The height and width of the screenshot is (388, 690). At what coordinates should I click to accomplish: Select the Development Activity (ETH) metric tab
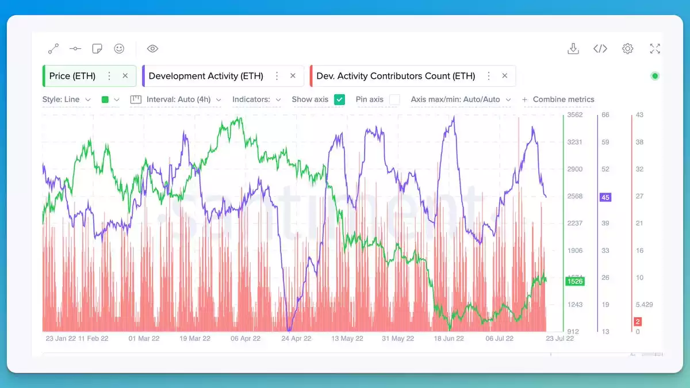(x=206, y=76)
